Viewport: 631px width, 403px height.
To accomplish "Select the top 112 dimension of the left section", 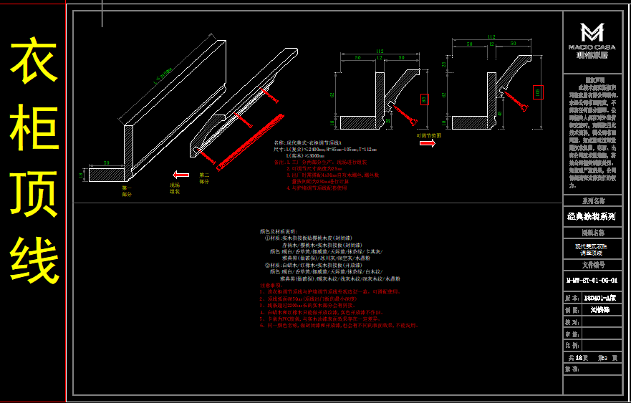I will pyautogui.click(x=380, y=51).
